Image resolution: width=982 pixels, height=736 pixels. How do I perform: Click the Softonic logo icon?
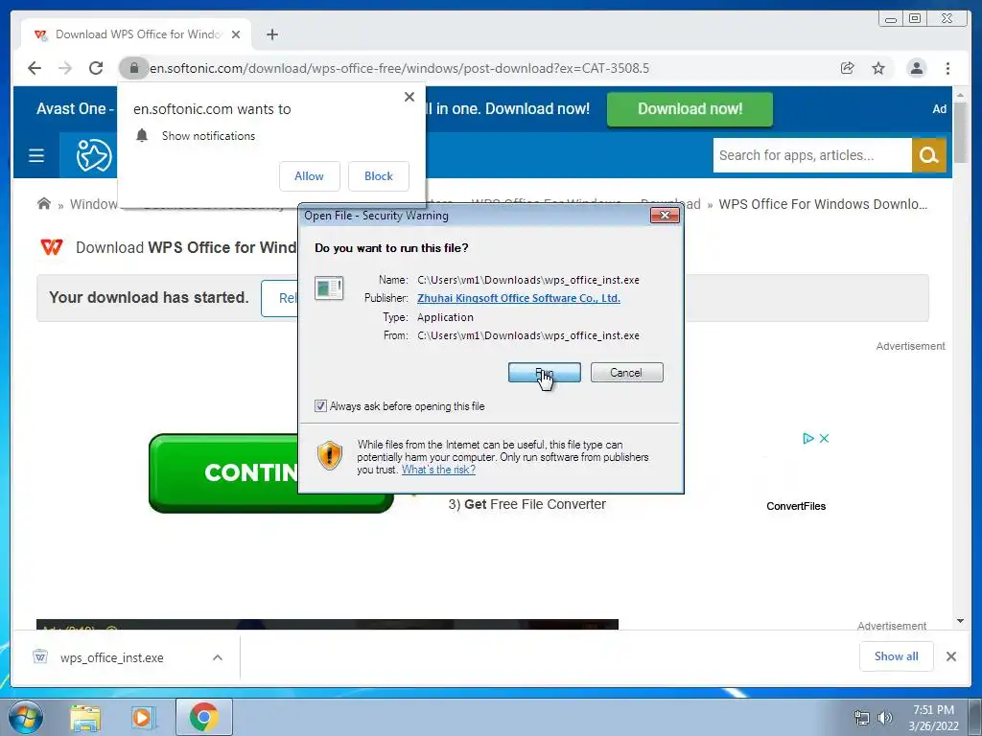click(94, 155)
